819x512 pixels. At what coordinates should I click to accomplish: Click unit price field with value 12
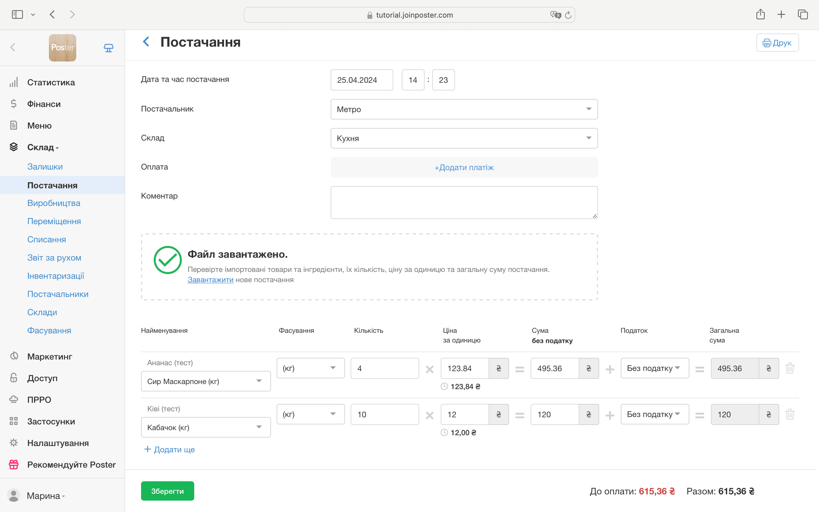(465, 414)
